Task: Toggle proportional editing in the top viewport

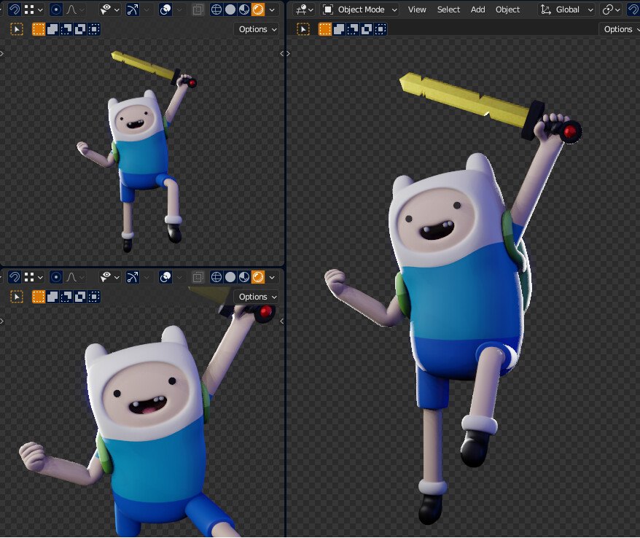Action: coord(55,9)
